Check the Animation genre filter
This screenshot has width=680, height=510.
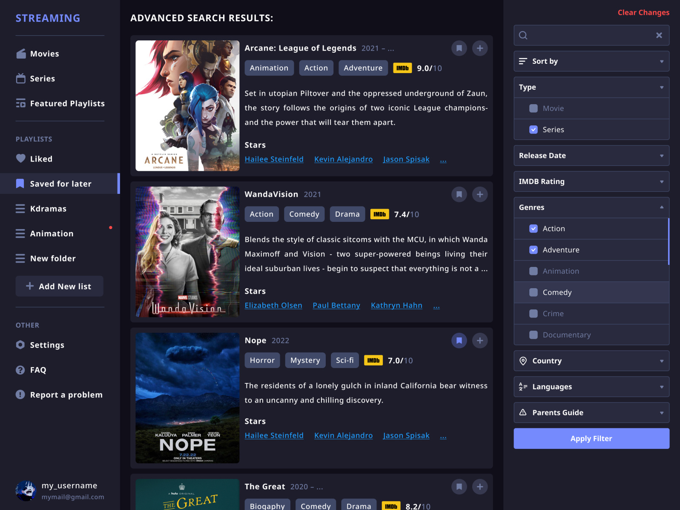click(534, 271)
